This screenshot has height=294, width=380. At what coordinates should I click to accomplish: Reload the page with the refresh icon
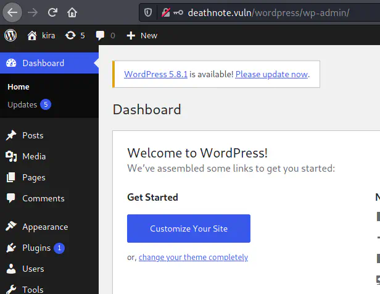pyautogui.click(x=52, y=12)
